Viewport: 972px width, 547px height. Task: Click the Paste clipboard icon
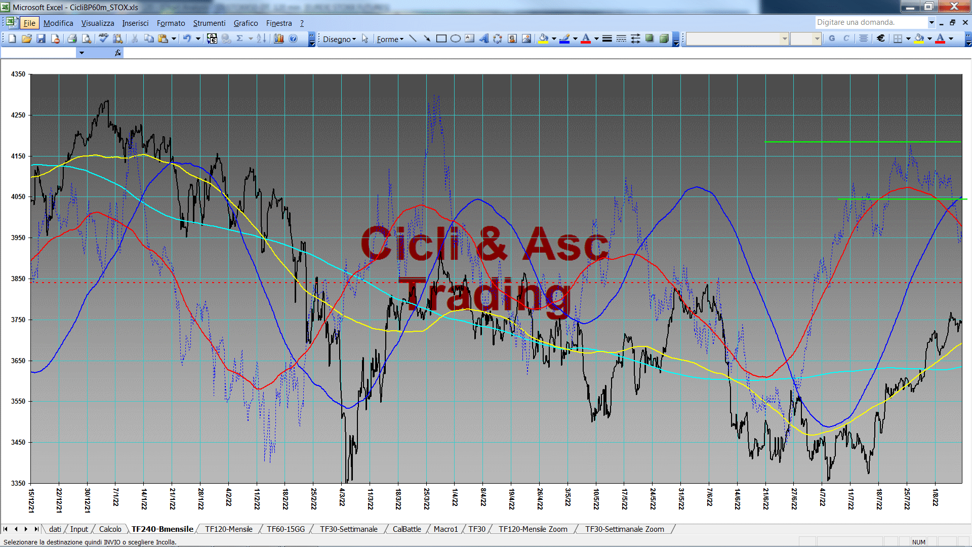point(163,39)
